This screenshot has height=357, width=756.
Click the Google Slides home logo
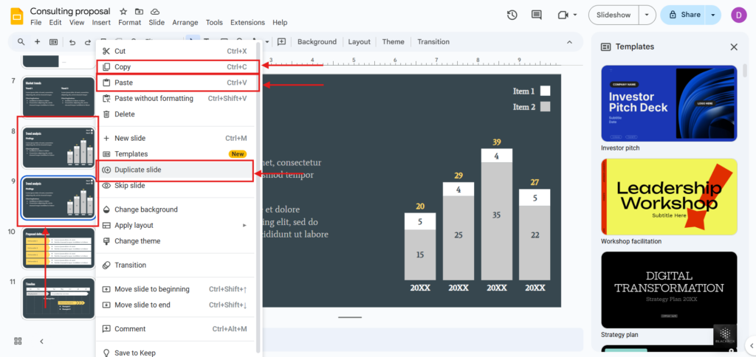click(x=16, y=15)
